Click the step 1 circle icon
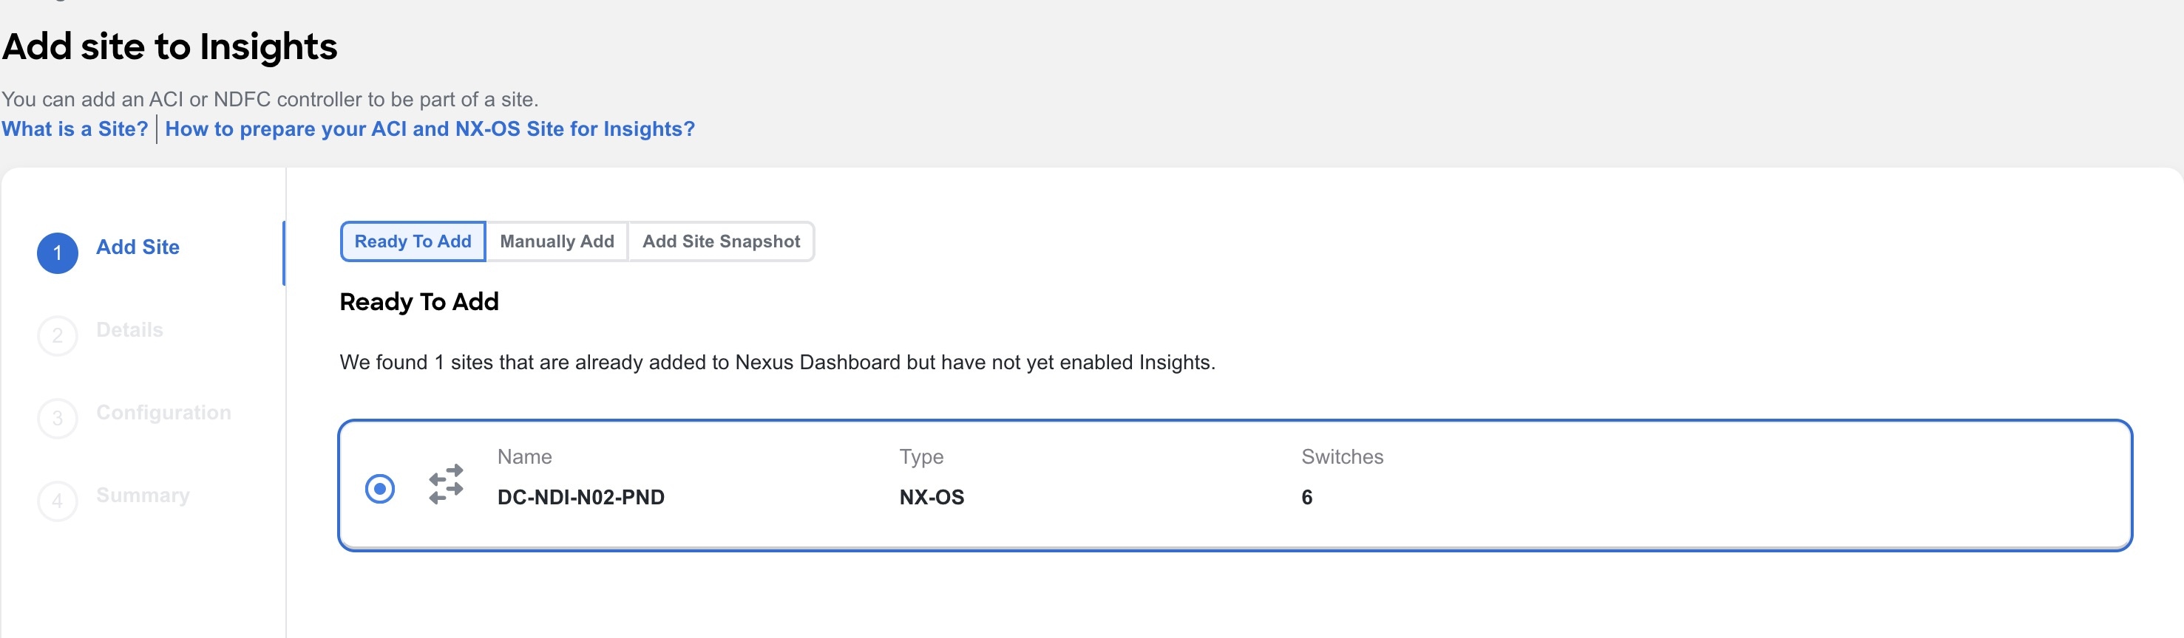This screenshot has height=638, width=2184. tap(58, 253)
